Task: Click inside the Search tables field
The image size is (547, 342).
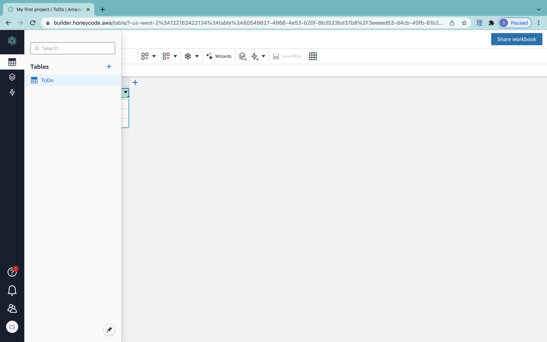Action: coord(73,48)
